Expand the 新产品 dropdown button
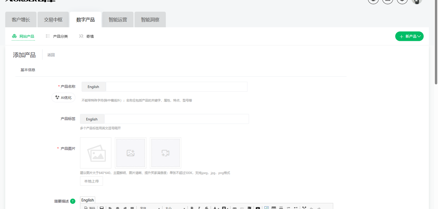 click(409, 36)
